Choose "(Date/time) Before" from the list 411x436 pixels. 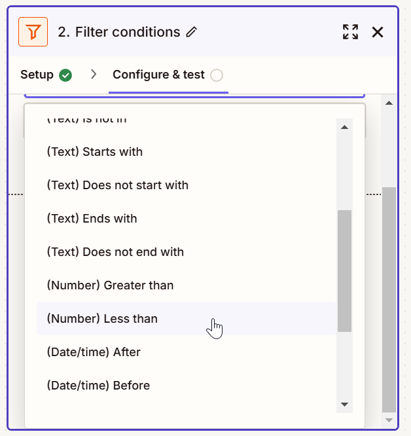(98, 386)
